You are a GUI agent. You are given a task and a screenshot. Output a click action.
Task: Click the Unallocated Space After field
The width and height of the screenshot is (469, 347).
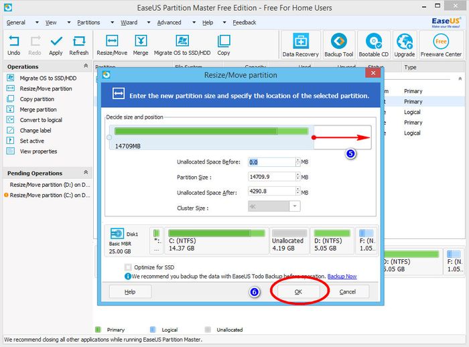point(271,191)
